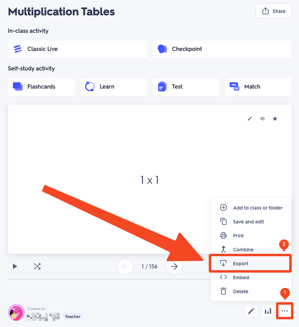Open the three-dots more options menu
299x327 pixels.
(x=285, y=311)
